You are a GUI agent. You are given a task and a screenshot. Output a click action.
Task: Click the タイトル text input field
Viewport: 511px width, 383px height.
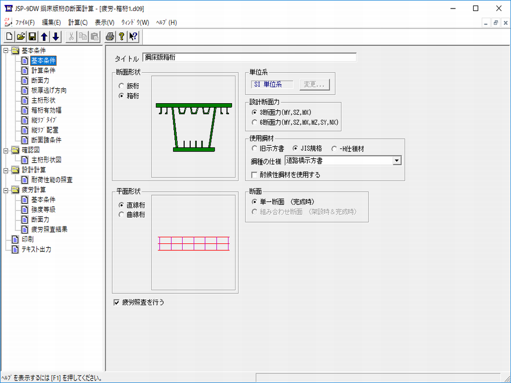250,58
